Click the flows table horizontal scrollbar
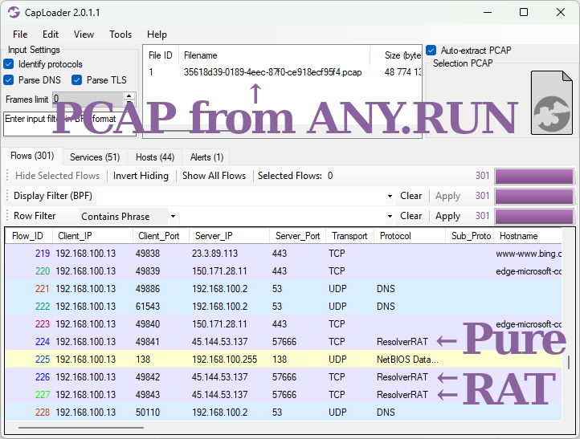Screen dimensions: 580x439 (81, 428)
